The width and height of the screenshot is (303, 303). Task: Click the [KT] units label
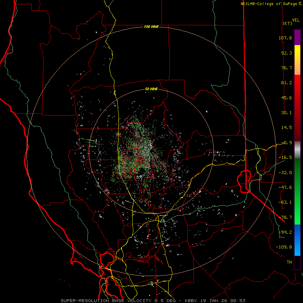(x=288, y=23)
